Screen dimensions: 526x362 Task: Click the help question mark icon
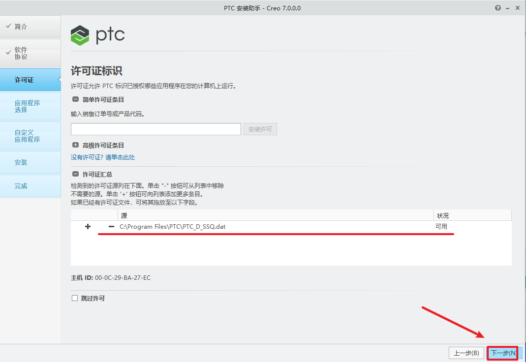click(x=498, y=8)
